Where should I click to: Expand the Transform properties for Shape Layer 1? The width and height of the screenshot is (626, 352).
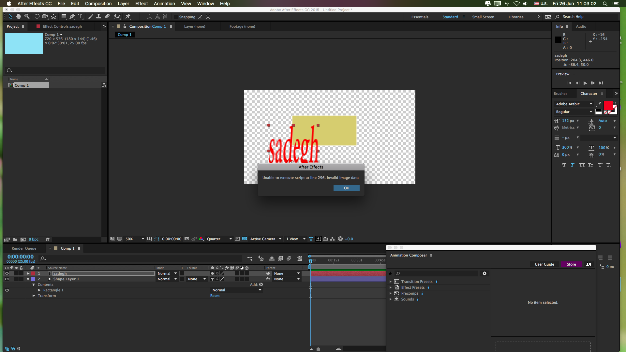[x=34, y=295]
